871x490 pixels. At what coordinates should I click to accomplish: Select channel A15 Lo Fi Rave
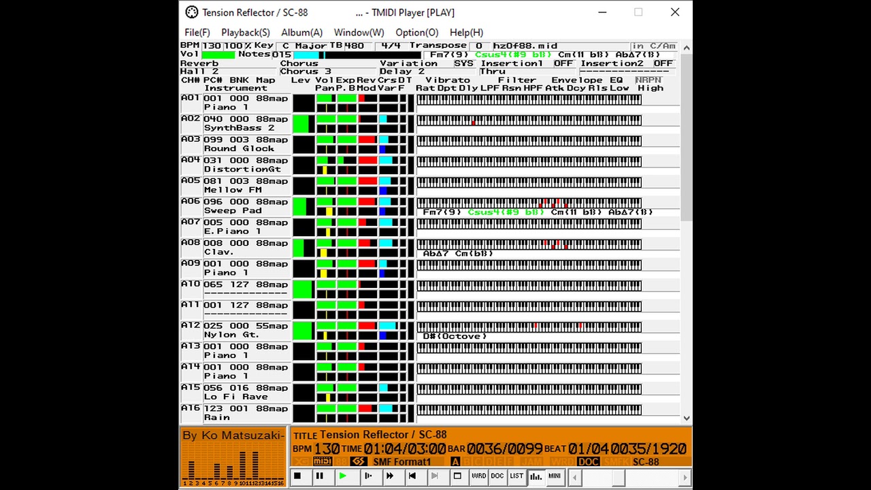235,392
